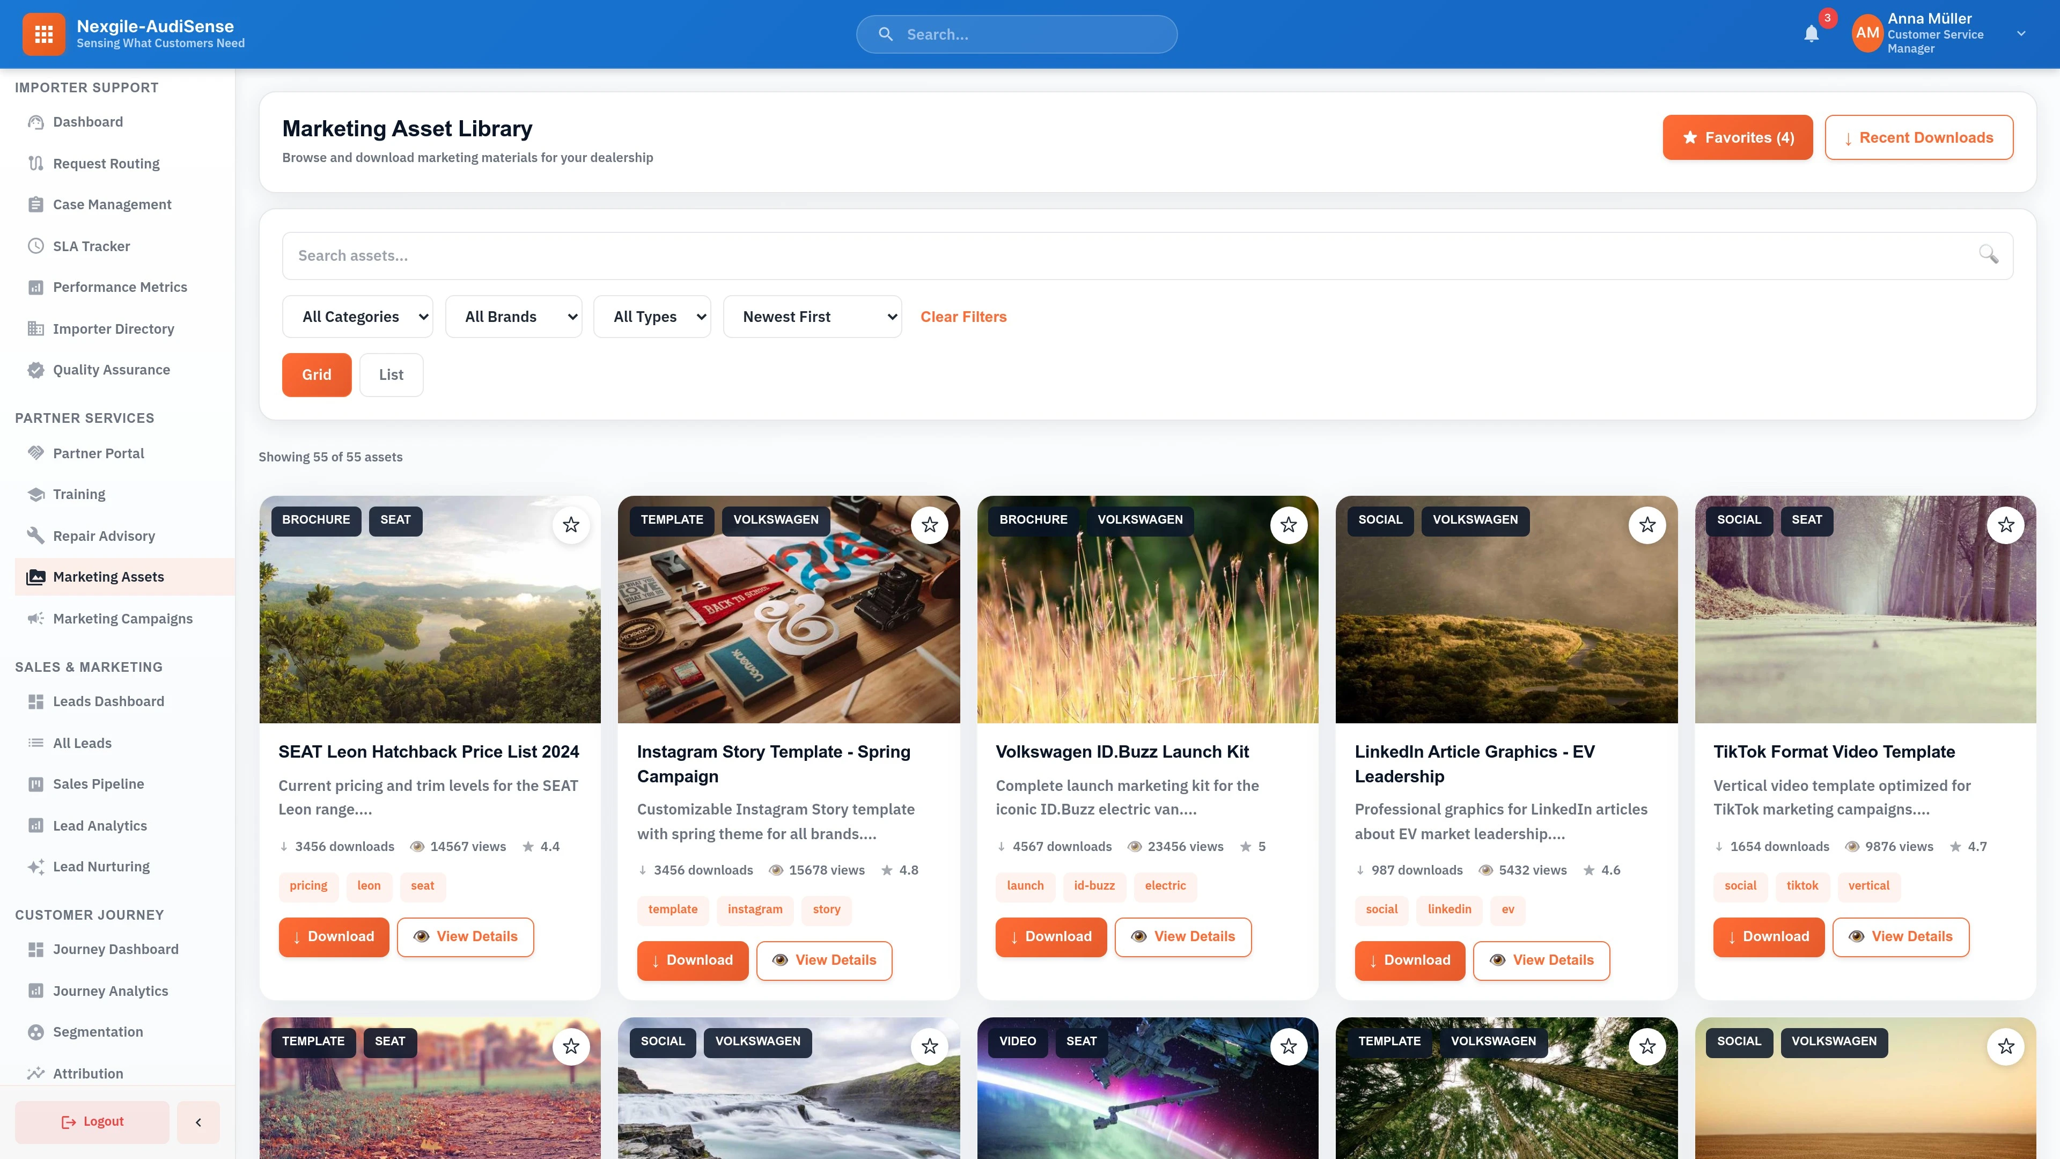Open the Dashboard from sidebar
This screenshot has height=1159, width=2060.
[87, 122]
